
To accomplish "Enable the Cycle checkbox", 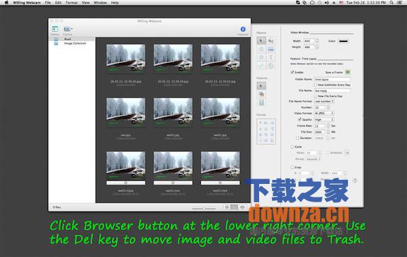I will pos(292,147).
